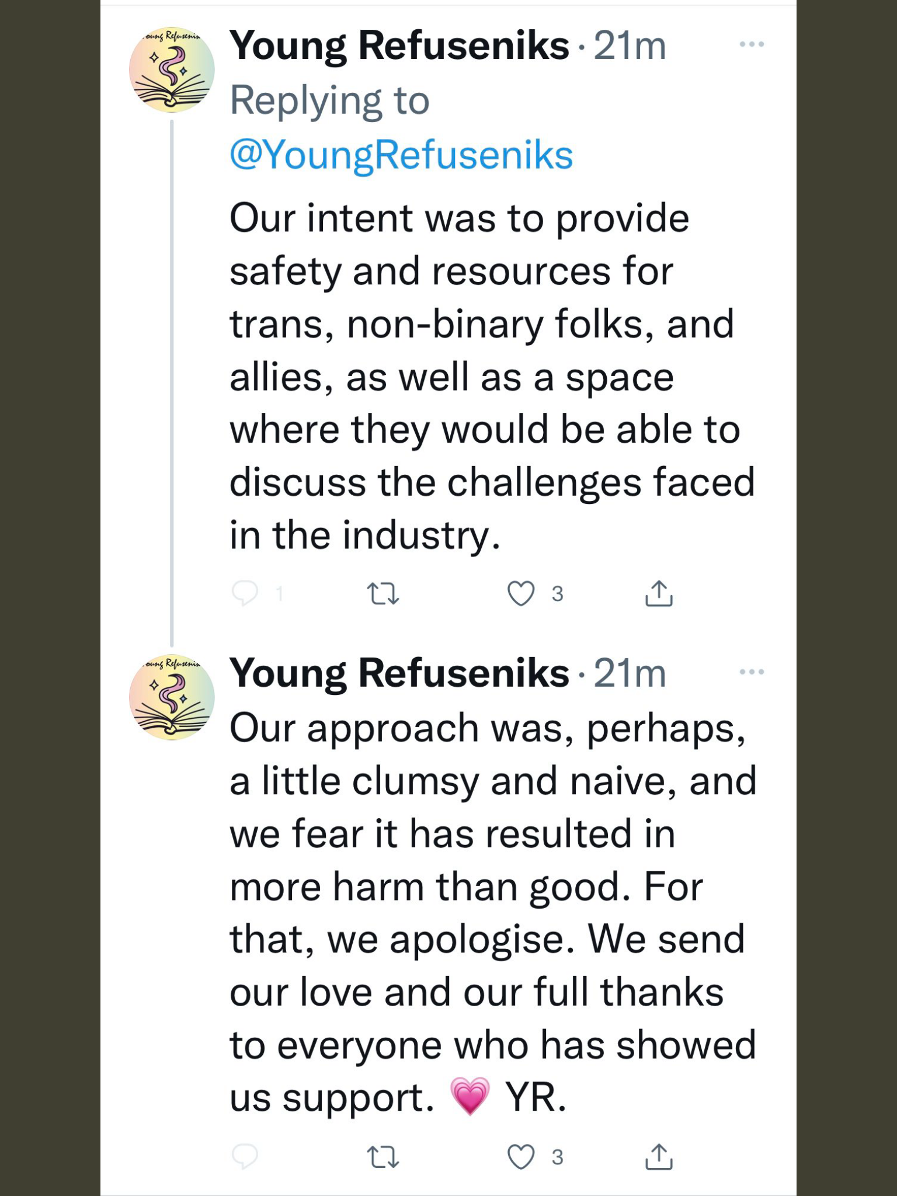View the first tweet's profile avatar
This screenshot has height=1196, width=897.
[172, 69]
